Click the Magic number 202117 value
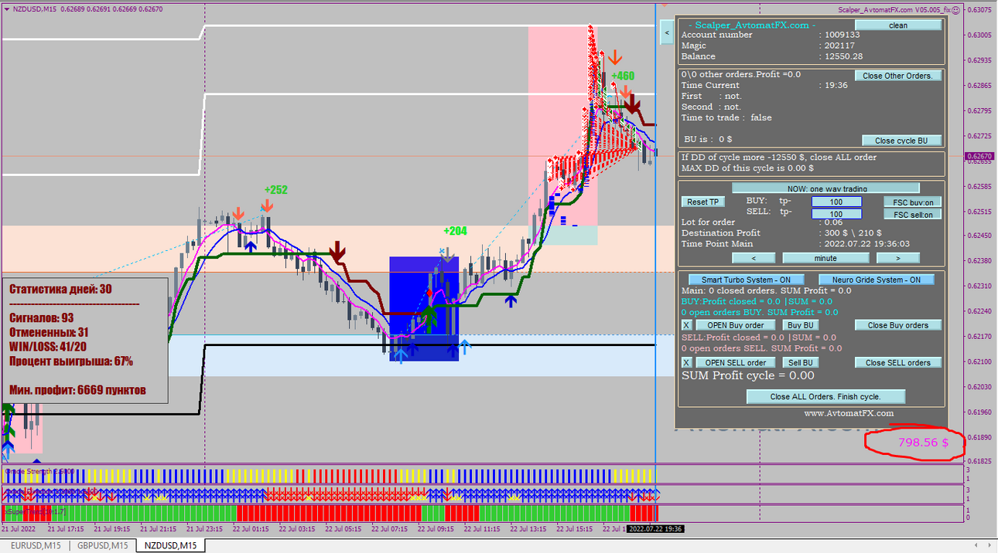This screenshot has height=553, width=998. pyautogui.click(x=839, y=46)
